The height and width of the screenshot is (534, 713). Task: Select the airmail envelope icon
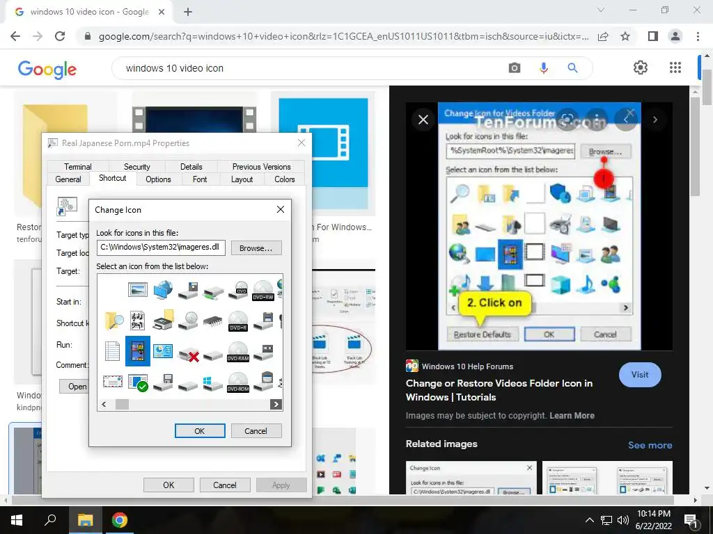point(112,382)
